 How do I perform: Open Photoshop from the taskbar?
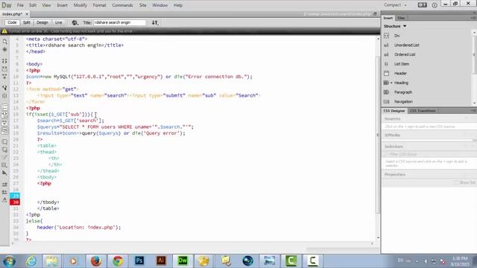tap(139, 261)
